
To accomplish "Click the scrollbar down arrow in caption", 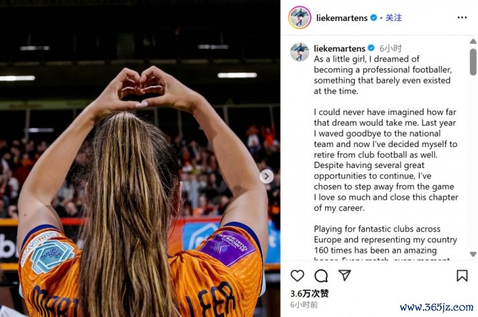I will tap(473, 254).
